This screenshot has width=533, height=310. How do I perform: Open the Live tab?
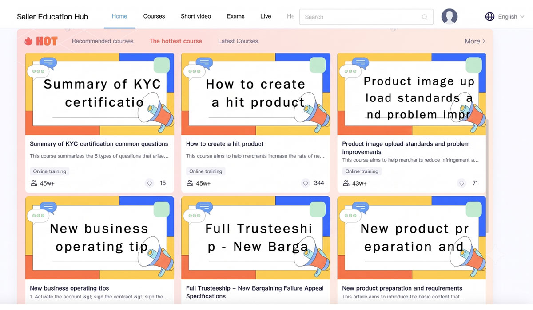(266, 16)
